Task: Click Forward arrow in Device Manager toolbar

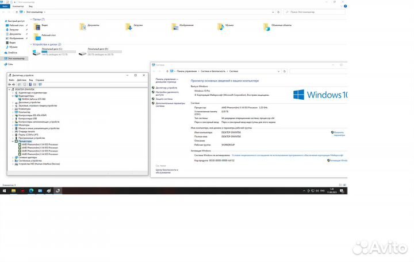Action: (13, 84)
